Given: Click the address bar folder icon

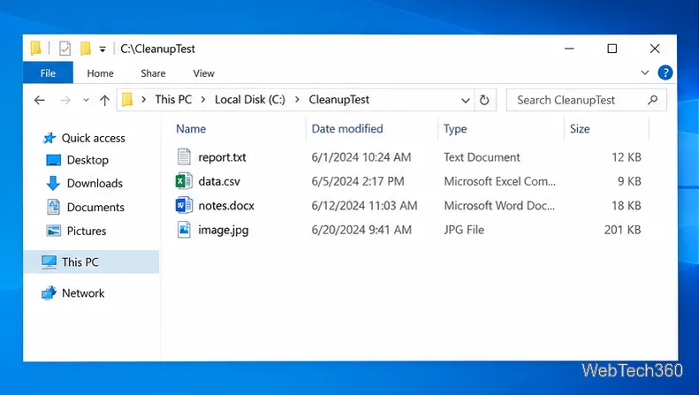Looking at the screenshot, I should (127, 100).
